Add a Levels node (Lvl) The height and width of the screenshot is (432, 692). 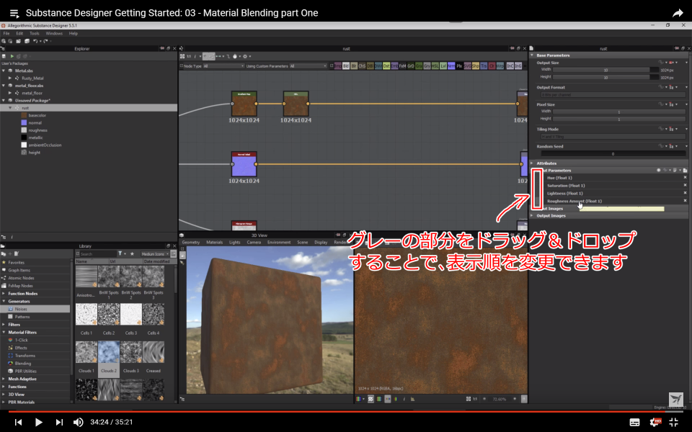tap(443, 66)
